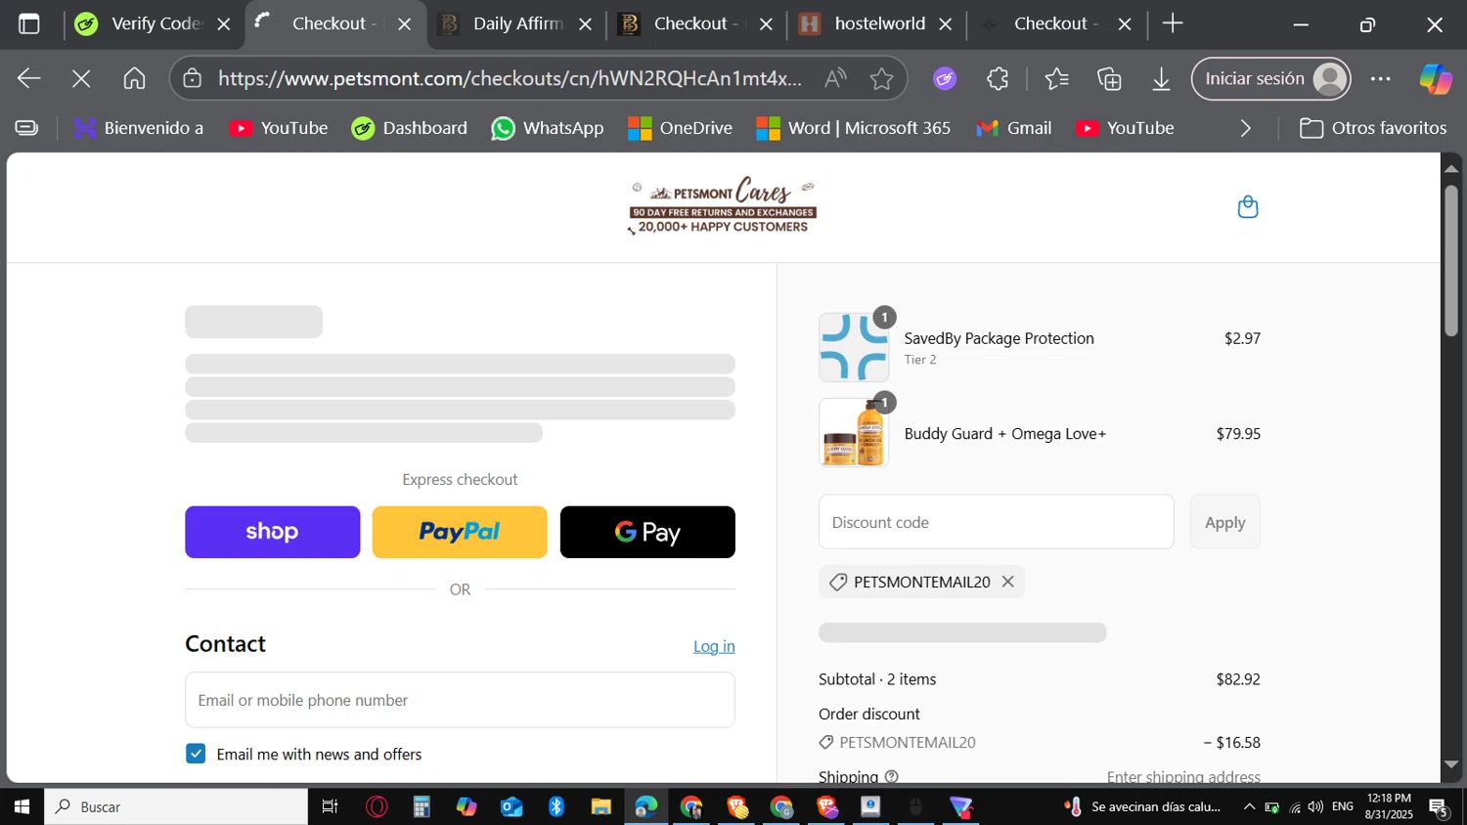The height and width of the screenshot is (825, 1467).
Task: Show more bookmarks chevron
Action: (1245, 128)
